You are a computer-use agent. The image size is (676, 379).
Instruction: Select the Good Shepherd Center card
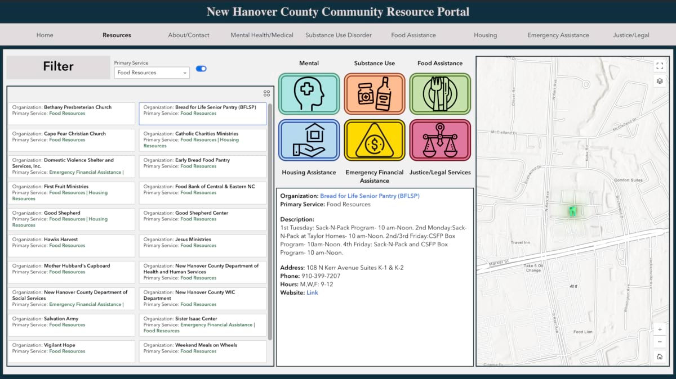pos(203,219)
